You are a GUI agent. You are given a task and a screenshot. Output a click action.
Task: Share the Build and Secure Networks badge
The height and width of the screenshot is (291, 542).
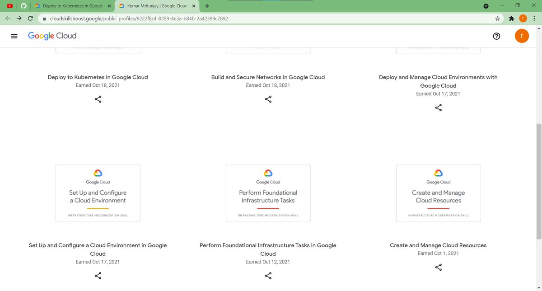268,99
